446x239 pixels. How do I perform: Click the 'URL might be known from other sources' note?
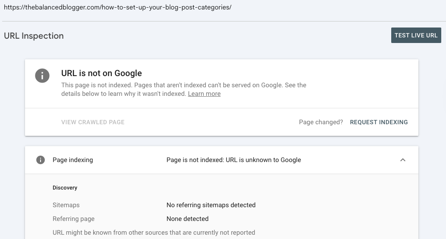pyautogui.click(x=154, y=233)
